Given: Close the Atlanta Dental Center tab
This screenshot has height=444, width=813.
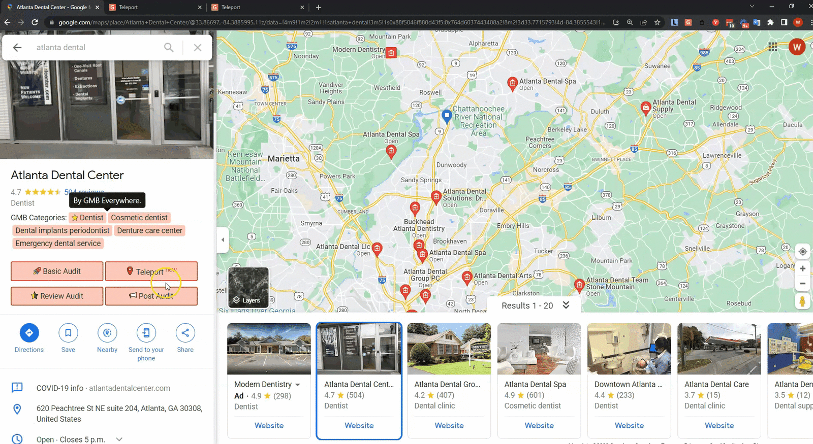Looking at the screenshot, I should coord(97,7).
